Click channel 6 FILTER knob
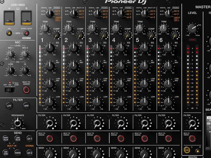Screen dimensions: 211x158 [x=168, y=123]
